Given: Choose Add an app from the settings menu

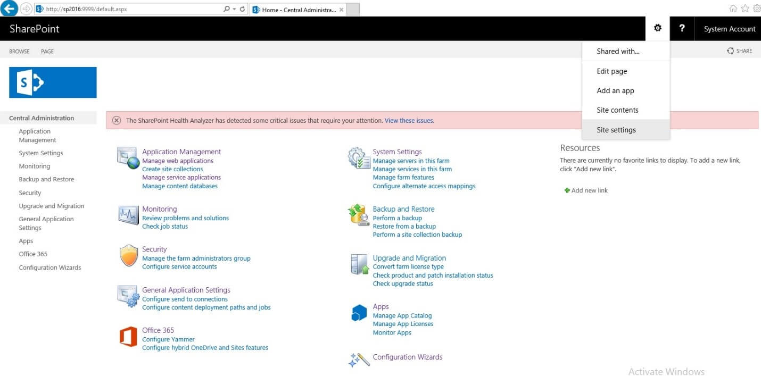Looking at the screenshot, I should (x=626, y=90).
